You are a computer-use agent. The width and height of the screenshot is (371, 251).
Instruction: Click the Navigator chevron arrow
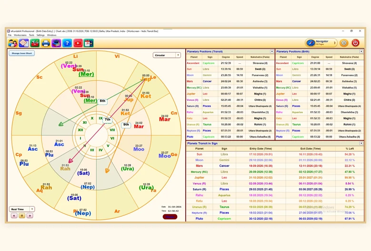334,43
